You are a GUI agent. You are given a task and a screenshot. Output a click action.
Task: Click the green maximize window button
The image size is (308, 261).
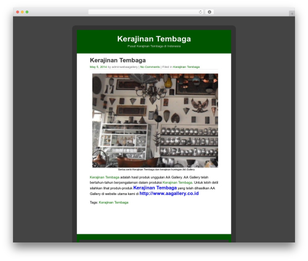[x=27, y=12]
